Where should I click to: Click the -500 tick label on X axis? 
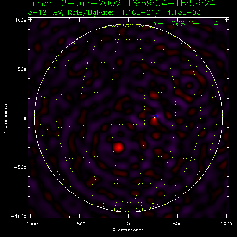(x=79, y=224)
